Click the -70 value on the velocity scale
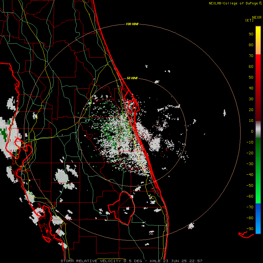Image resolution: width=263 pixels, height=263 pixels. pyautogui.click(x=250, y=207)
